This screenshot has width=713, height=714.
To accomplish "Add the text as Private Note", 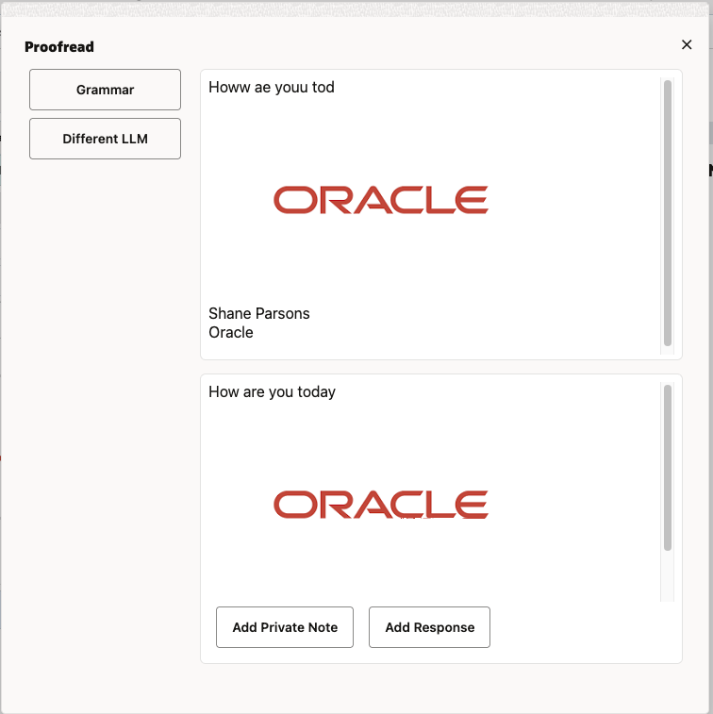I will click(285, 627).
